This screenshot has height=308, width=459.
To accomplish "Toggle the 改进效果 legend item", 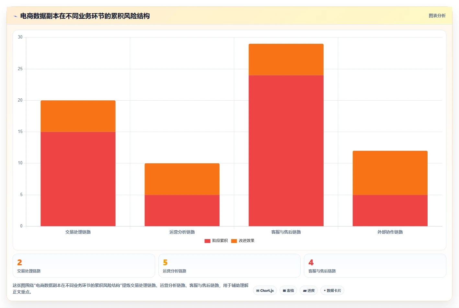I will (243, 241).
